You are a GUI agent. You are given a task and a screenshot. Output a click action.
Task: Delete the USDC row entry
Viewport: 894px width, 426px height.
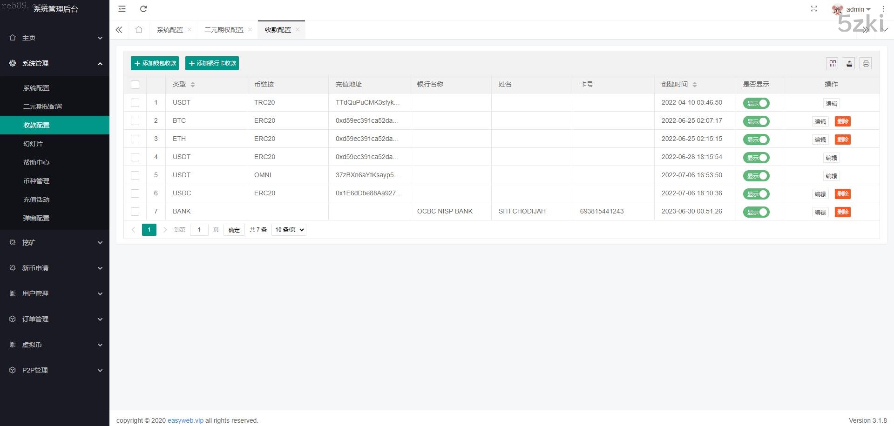[842, 194]
